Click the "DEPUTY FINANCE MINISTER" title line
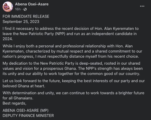 [x=28, y=116]
